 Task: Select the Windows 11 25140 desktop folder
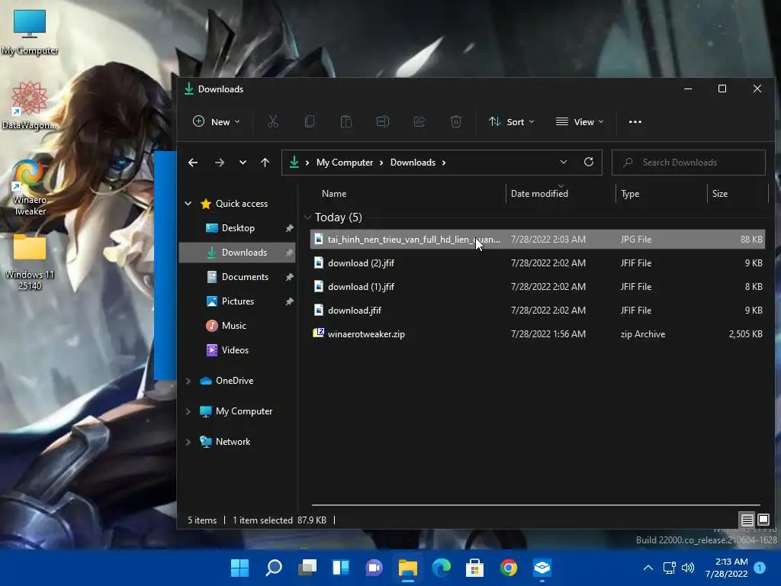(30, 262)
